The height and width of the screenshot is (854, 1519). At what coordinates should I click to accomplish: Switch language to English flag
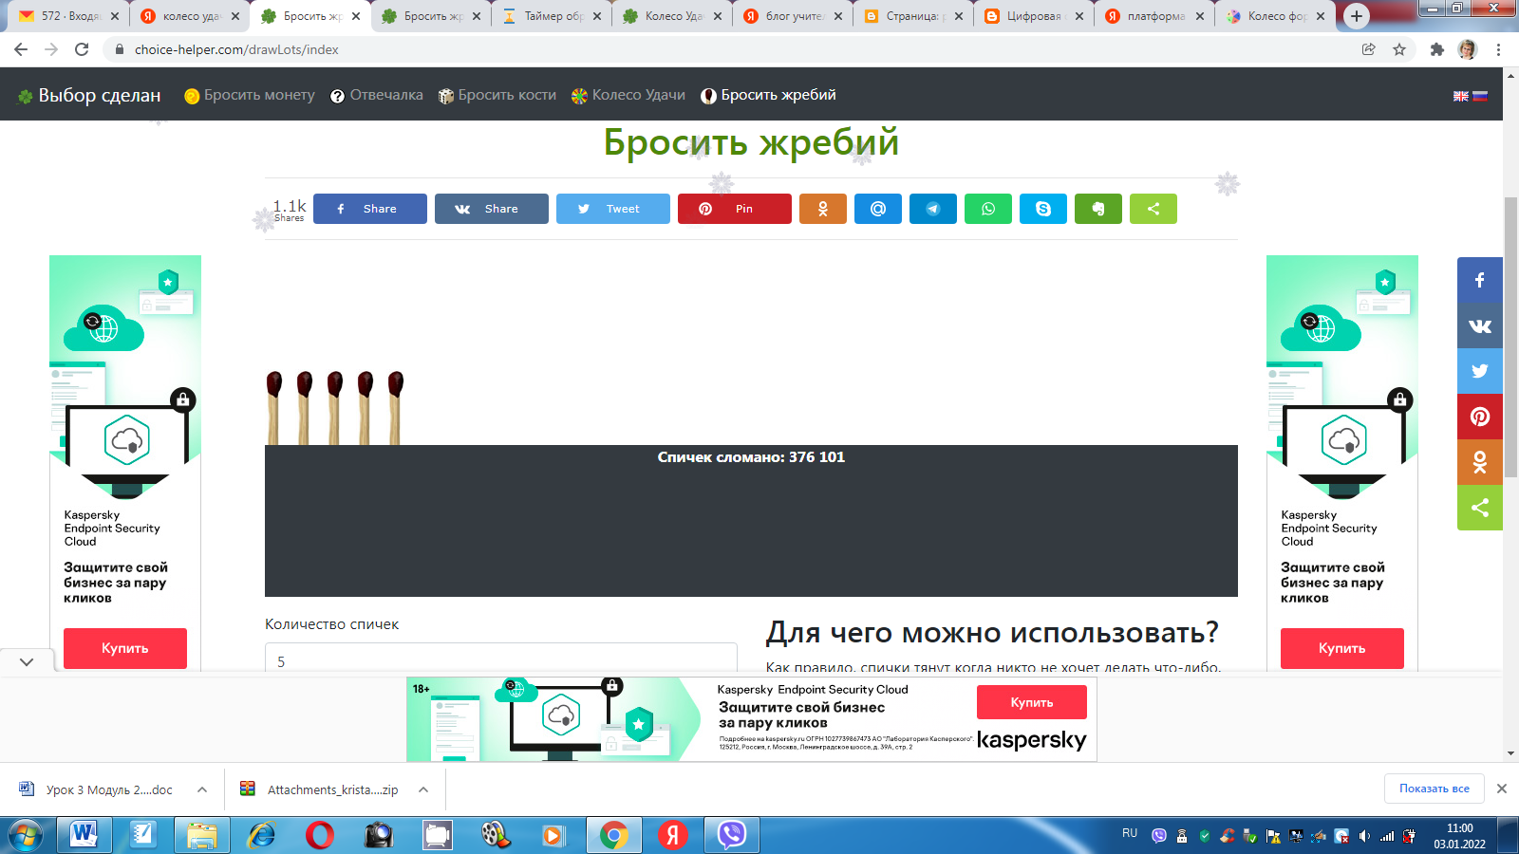(x=1461, y=96)
